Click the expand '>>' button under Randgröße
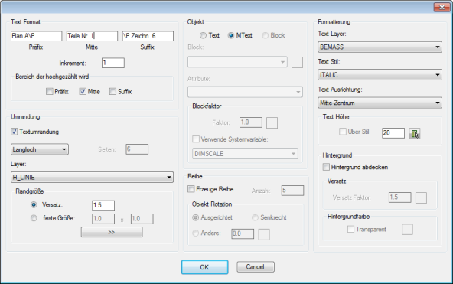This screenshot has width=453, height=284. tap(112, 232)
